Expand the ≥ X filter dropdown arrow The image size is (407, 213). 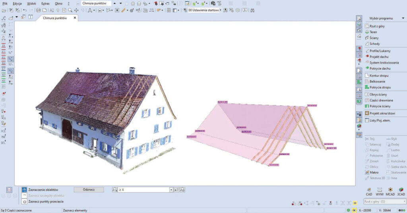(171, 190)
